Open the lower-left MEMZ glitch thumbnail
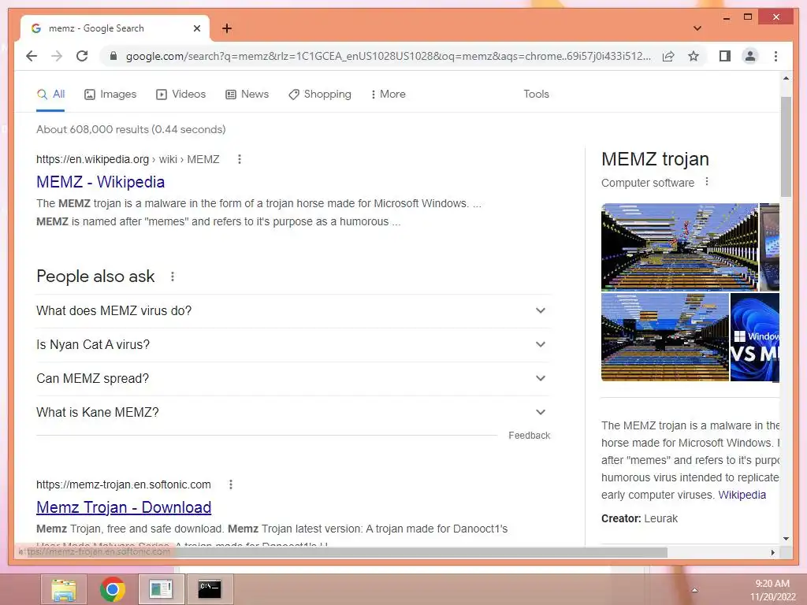 [x=665, y=337]
